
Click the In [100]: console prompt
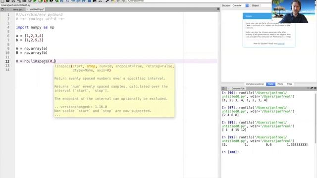(230, 152)
